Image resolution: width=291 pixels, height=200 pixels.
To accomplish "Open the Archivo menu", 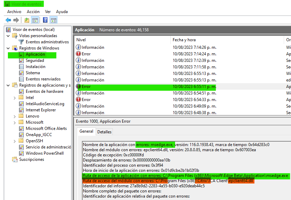I will coord(14,12).
